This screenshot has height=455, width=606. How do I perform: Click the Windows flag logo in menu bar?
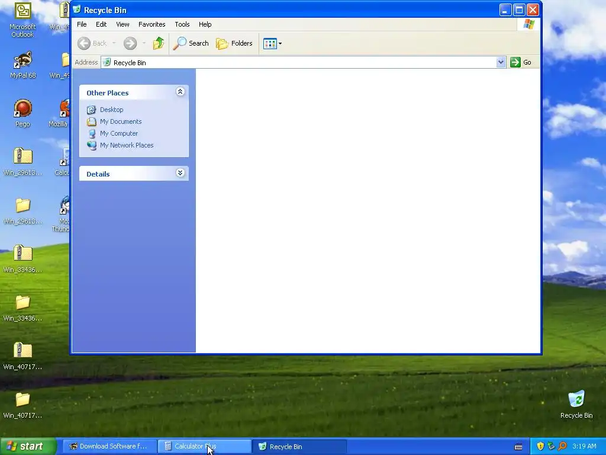coord(528,24)
